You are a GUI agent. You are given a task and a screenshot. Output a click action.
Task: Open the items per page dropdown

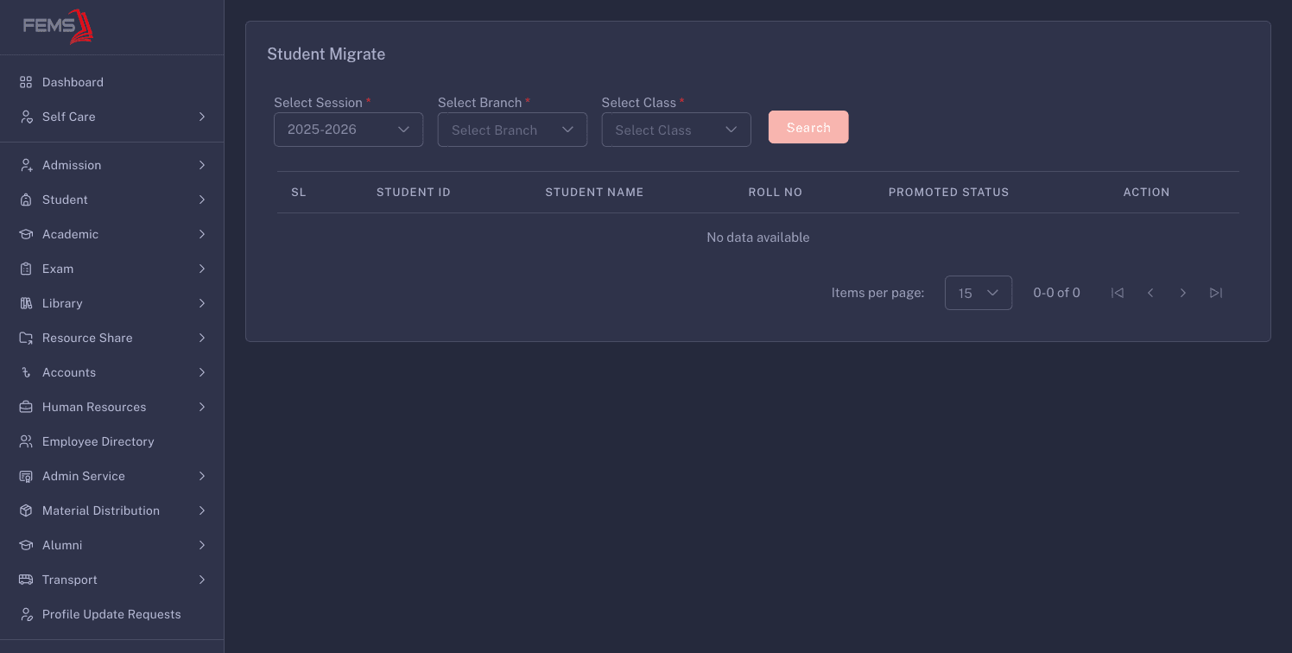pyautogui.click(x=978, y=293)
